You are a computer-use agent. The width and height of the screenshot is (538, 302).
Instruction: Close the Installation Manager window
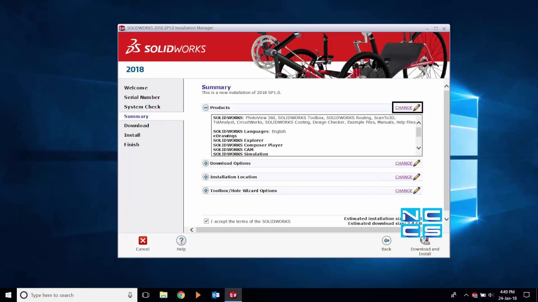point(444,29)
